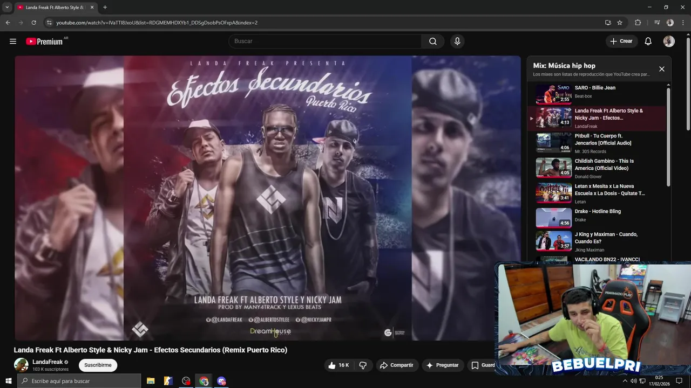Install app icon in address bar
Image resolution: width=691 pixels, height=388 pixels.
point(608,23)
